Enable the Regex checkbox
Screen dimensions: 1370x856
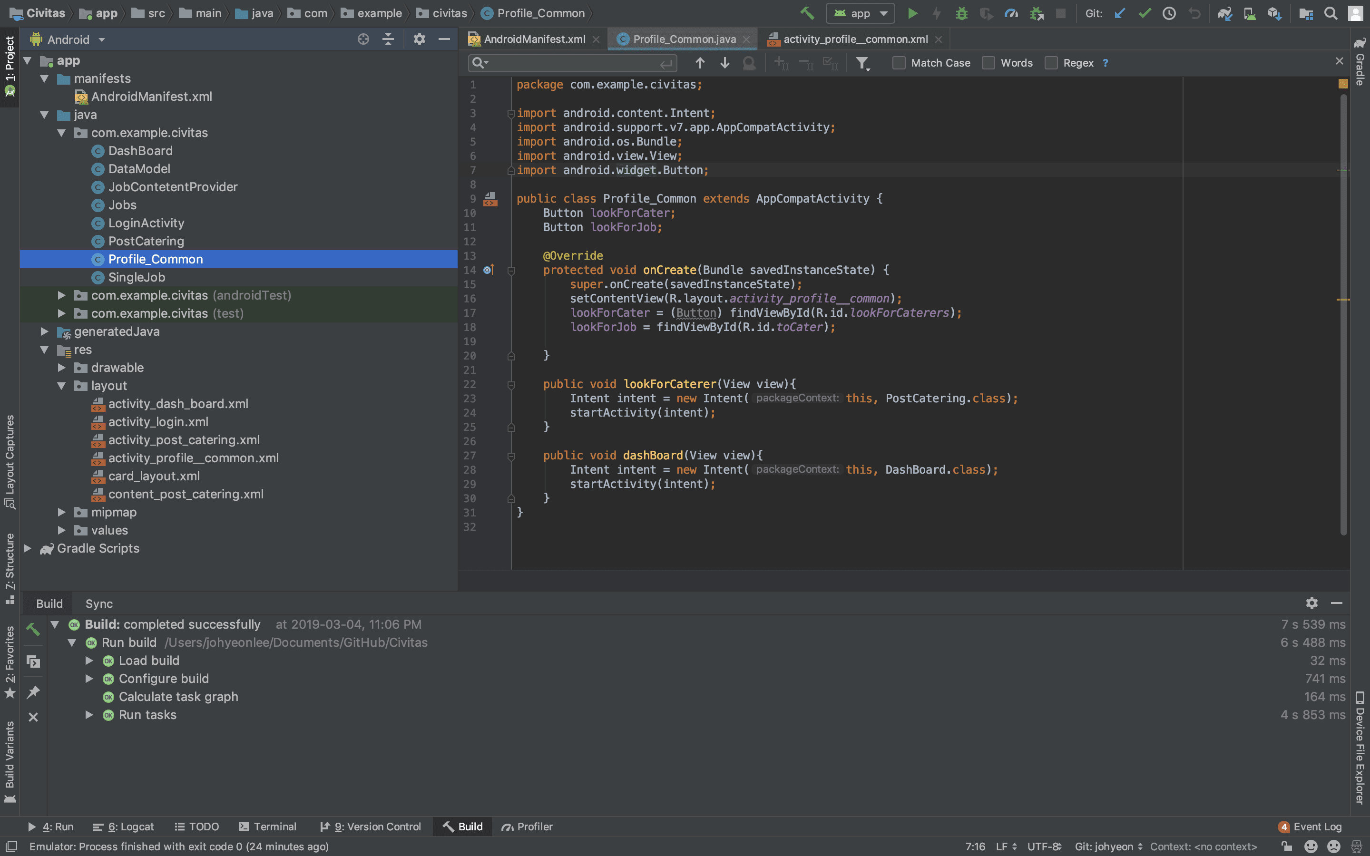(1051, 63)
